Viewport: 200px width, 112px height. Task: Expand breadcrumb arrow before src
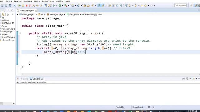coord(36,15)
